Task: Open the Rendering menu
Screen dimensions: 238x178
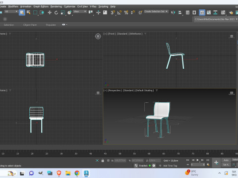Action: click(56, 6)
